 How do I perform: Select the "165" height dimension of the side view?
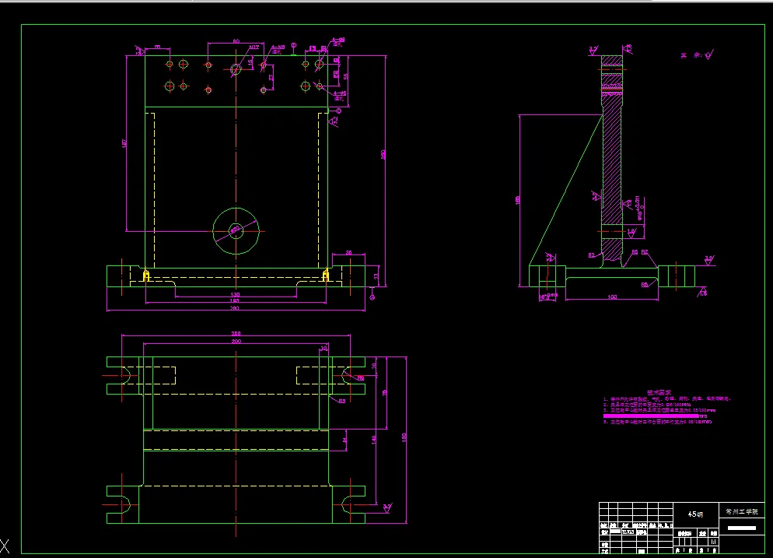[x=517, y=200]
